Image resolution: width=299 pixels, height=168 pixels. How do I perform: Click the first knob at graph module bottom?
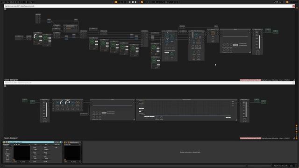[157, 117]
